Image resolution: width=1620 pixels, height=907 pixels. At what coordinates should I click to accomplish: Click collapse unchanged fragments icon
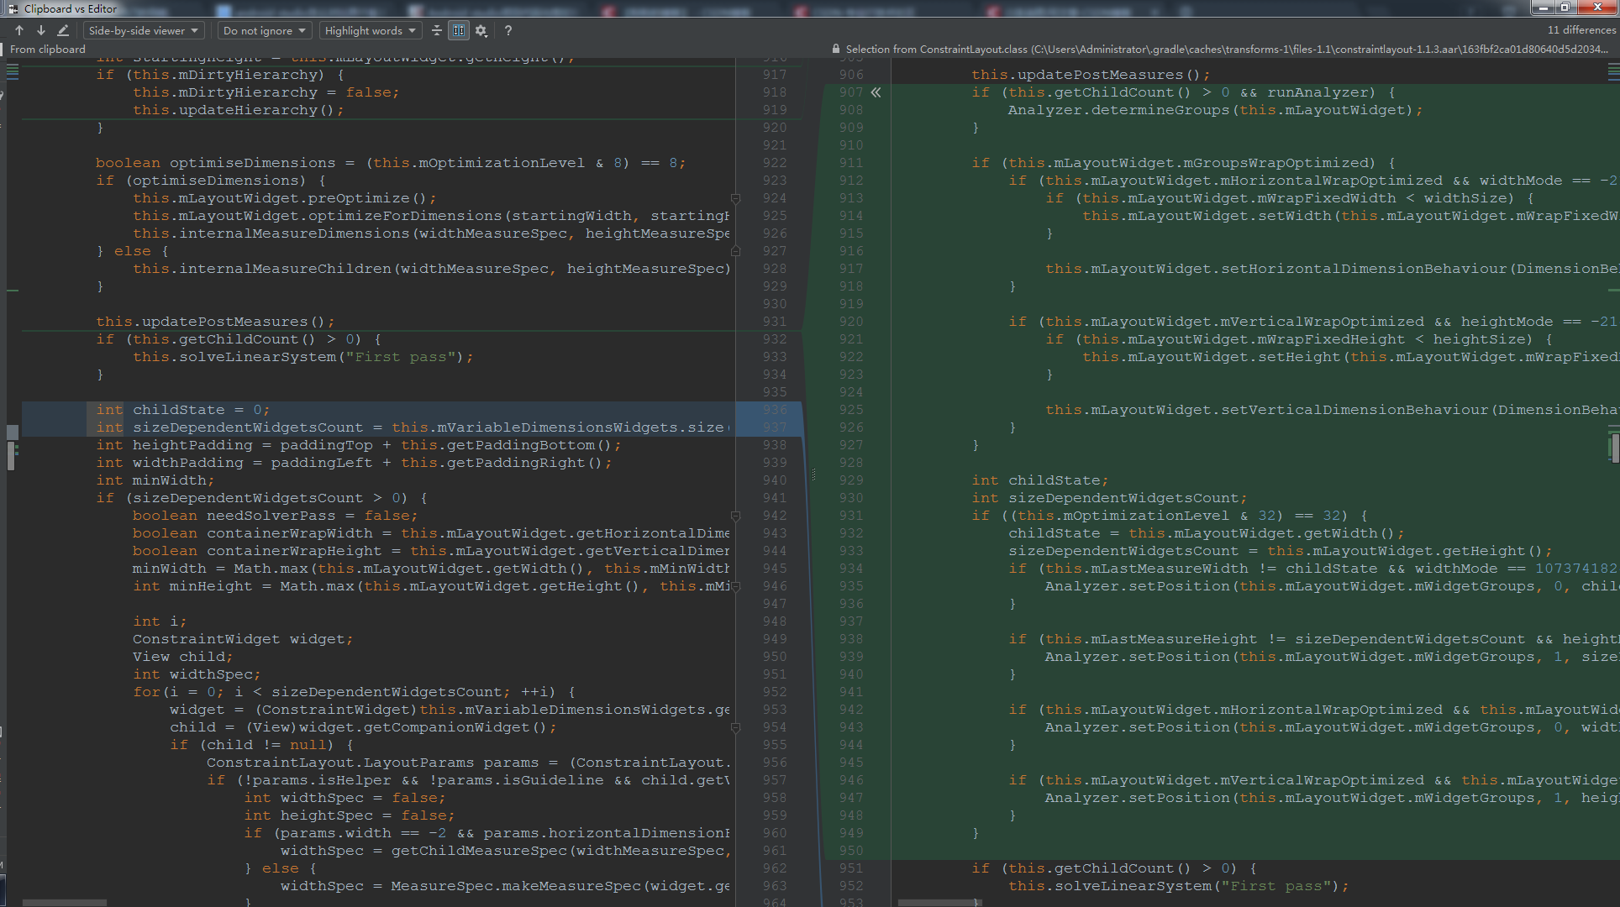click(x=437, y=30)
